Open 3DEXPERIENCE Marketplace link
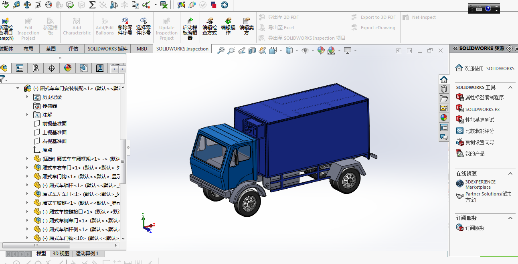This screenshot has height=264, width=518. click(x=480, y=184)
